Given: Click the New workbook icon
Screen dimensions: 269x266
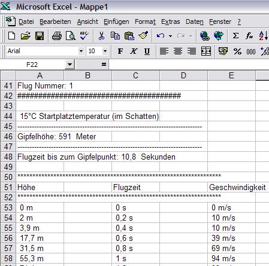Looking at the screenshot, I should pyautogui.click(x=11, y=36).
